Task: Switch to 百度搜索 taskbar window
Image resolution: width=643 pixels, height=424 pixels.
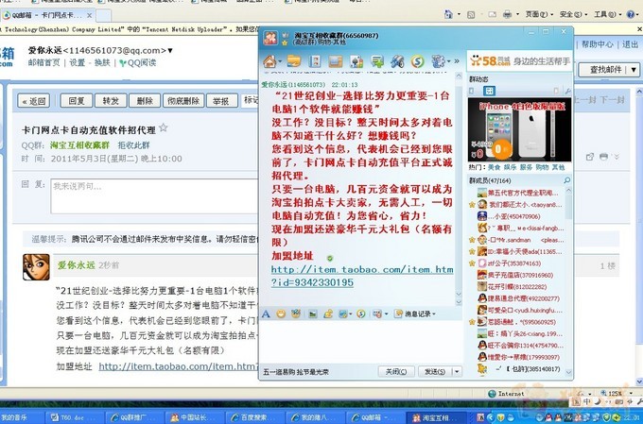Action: coord(253,417)
